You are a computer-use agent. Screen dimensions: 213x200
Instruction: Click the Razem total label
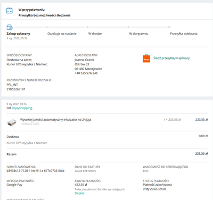click(x=12, y=154)
